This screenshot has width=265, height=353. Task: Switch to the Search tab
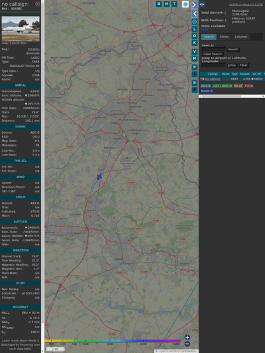[209, 37]
